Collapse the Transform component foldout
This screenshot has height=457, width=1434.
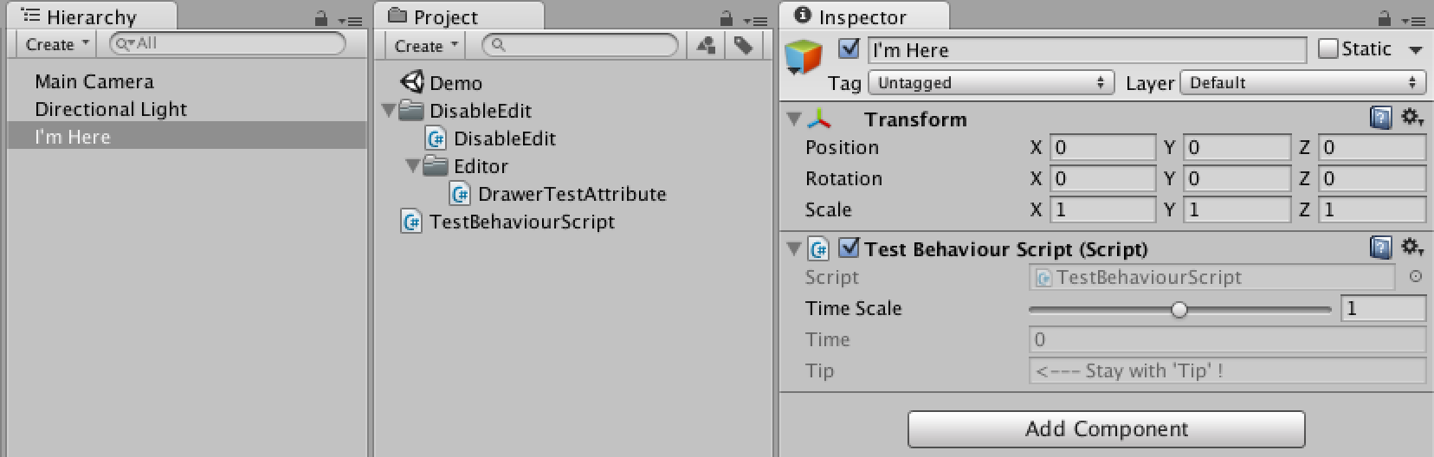[793, 119]
